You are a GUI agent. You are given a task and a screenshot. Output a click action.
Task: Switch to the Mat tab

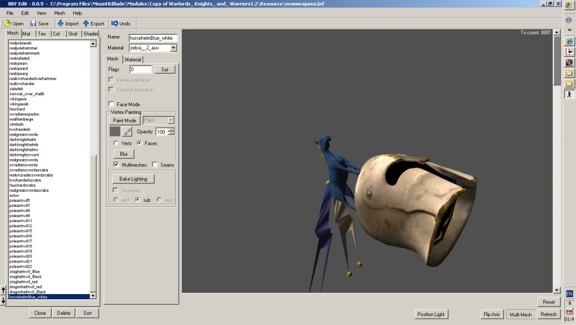27,33
